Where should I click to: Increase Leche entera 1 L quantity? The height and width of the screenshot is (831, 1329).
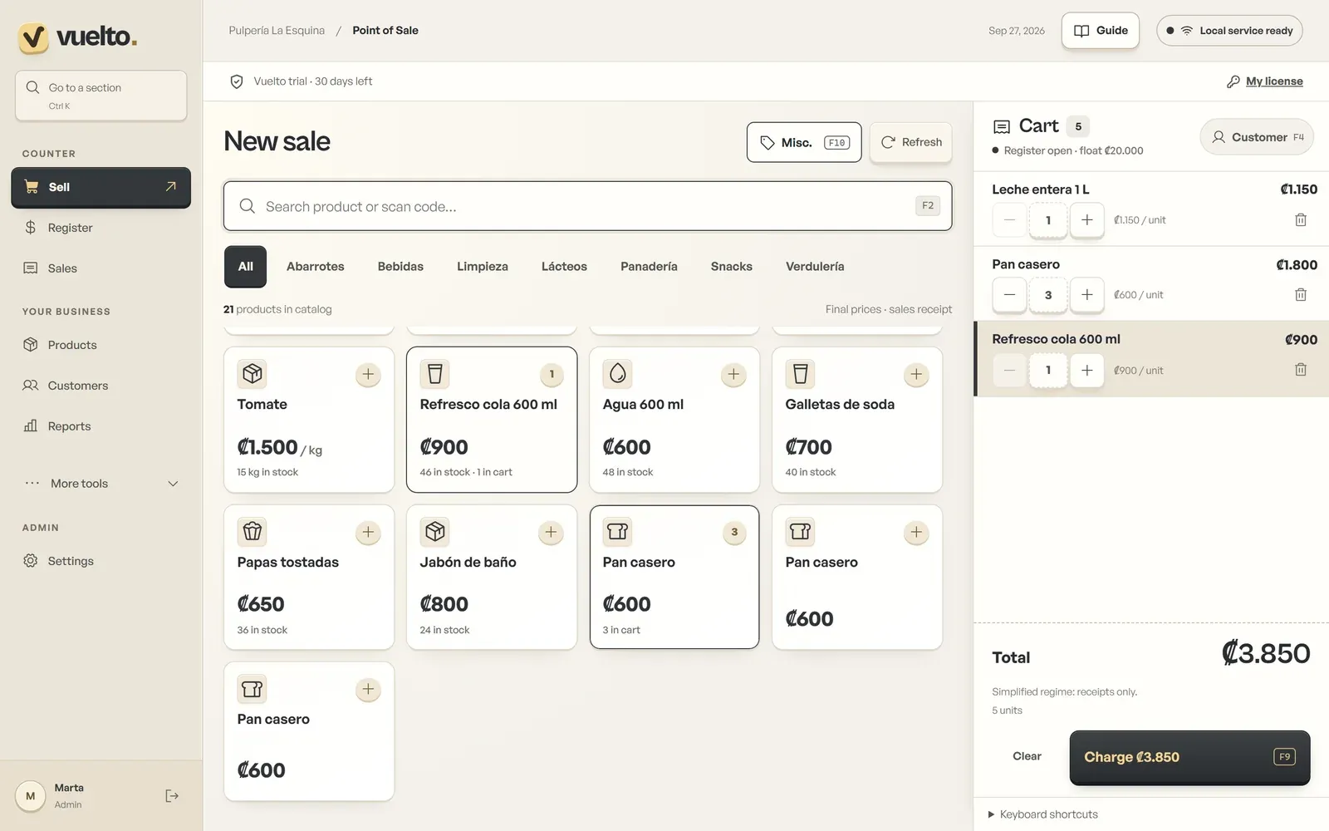[1086, 220]
